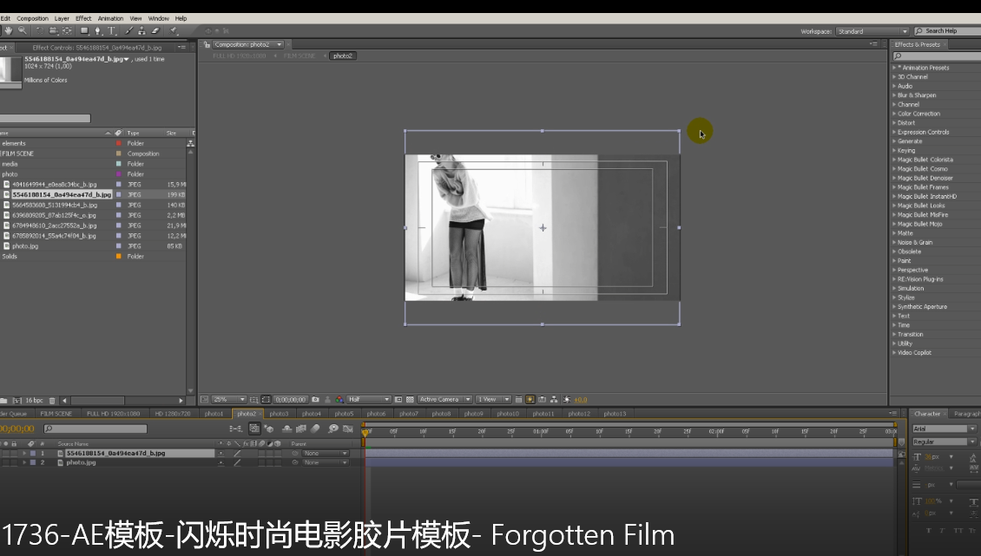981x556 pixels.
Task: Select the Pan Behind anchor tool
Action: [67, 30]
